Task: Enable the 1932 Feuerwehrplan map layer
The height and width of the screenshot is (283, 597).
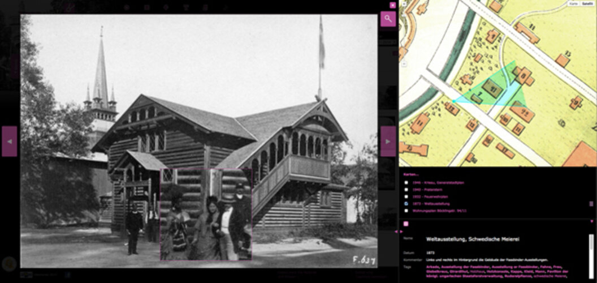Action: [x=406, y=197]
